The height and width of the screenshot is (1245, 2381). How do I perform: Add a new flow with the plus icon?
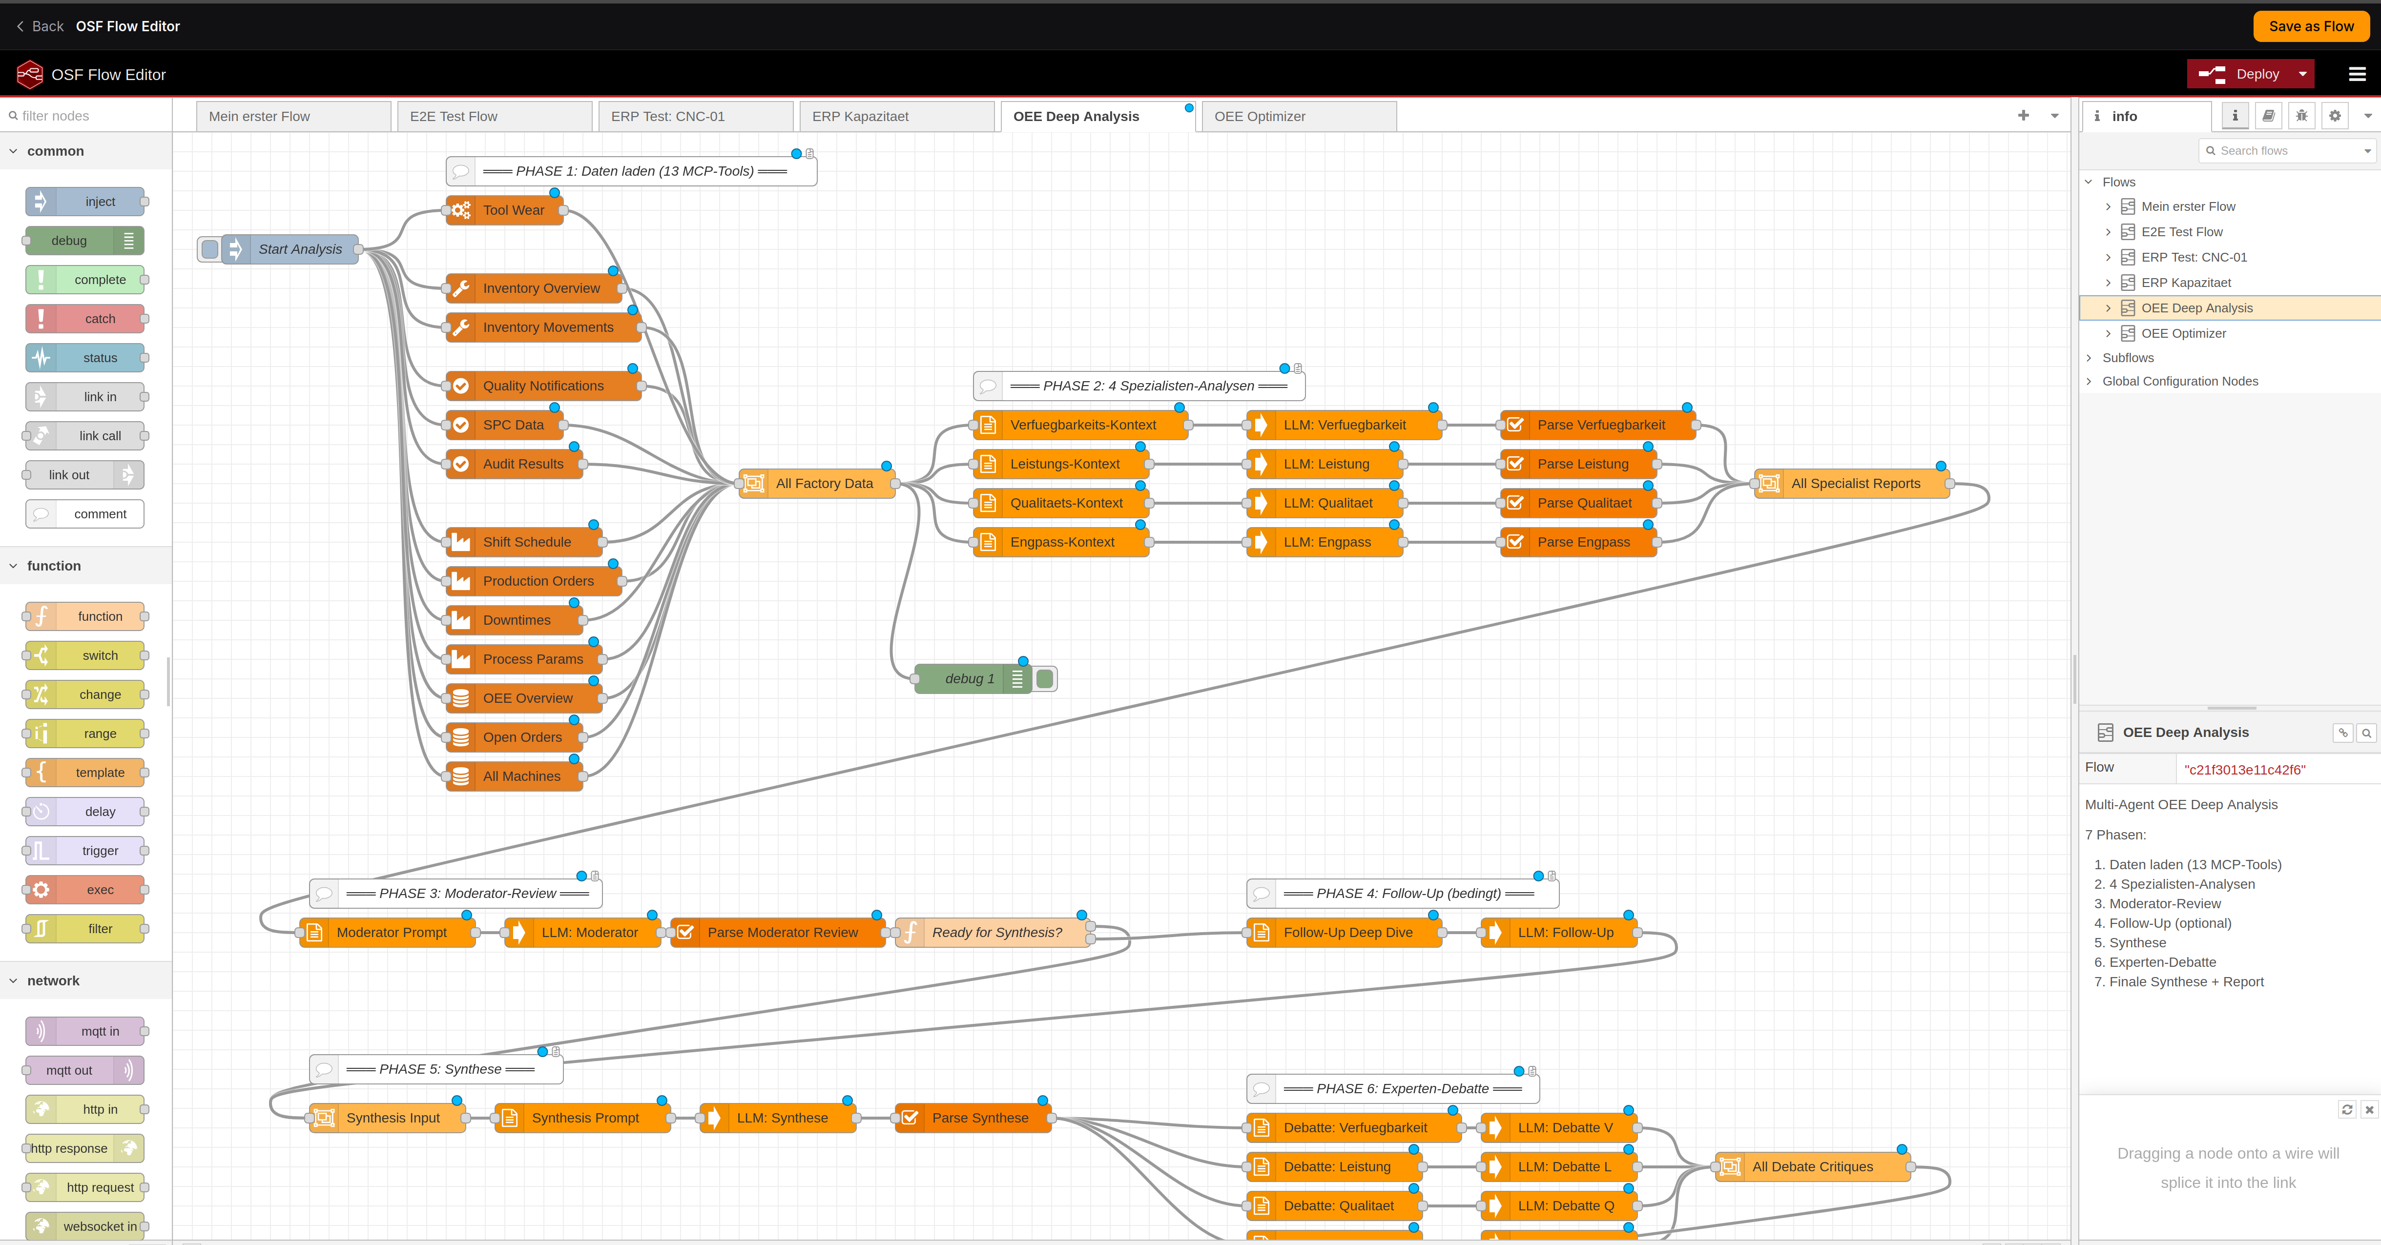(2023, 116)
